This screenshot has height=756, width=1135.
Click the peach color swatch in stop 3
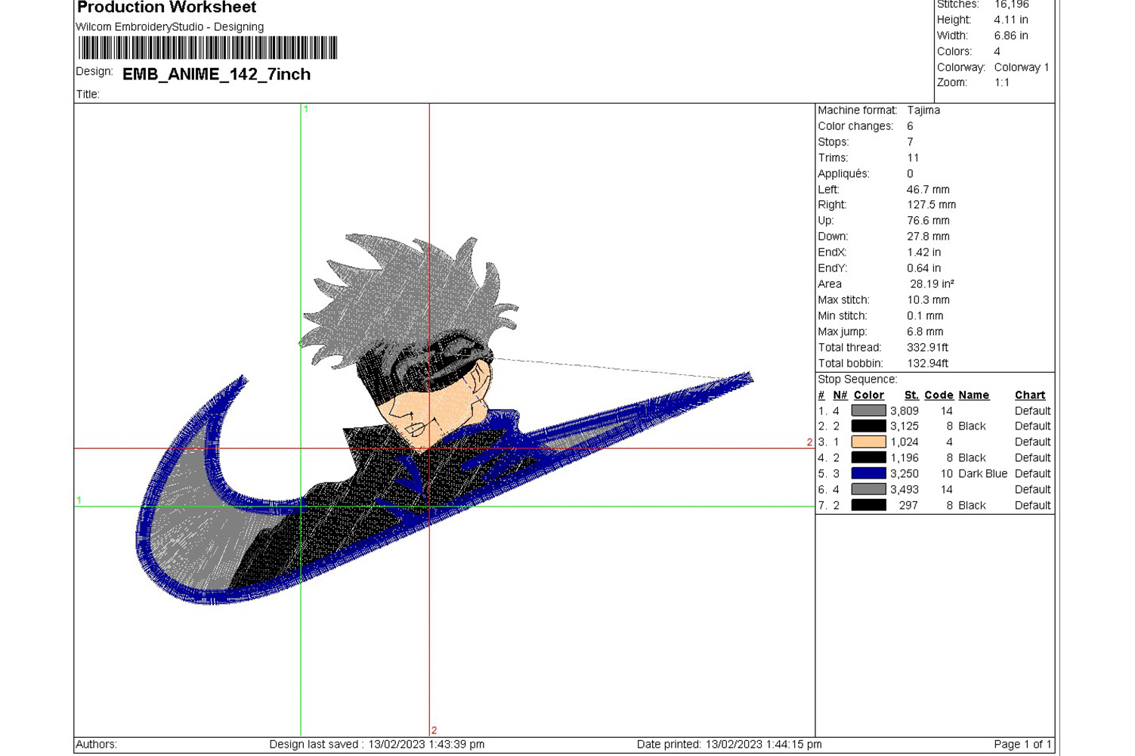[868, 442]
